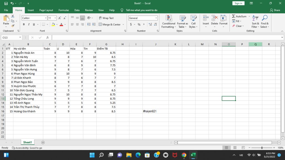Open Format as Table gallery

183,22
